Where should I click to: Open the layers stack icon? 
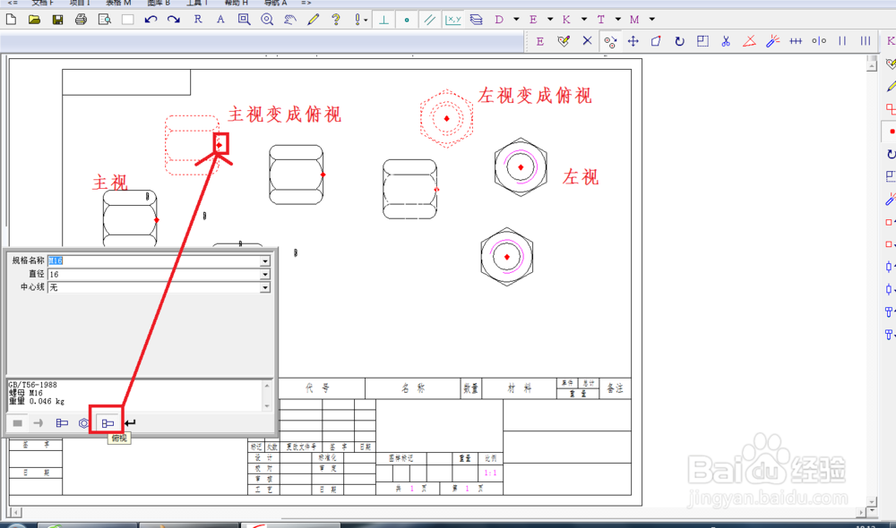pyautogui.click(x=476, y=20)
